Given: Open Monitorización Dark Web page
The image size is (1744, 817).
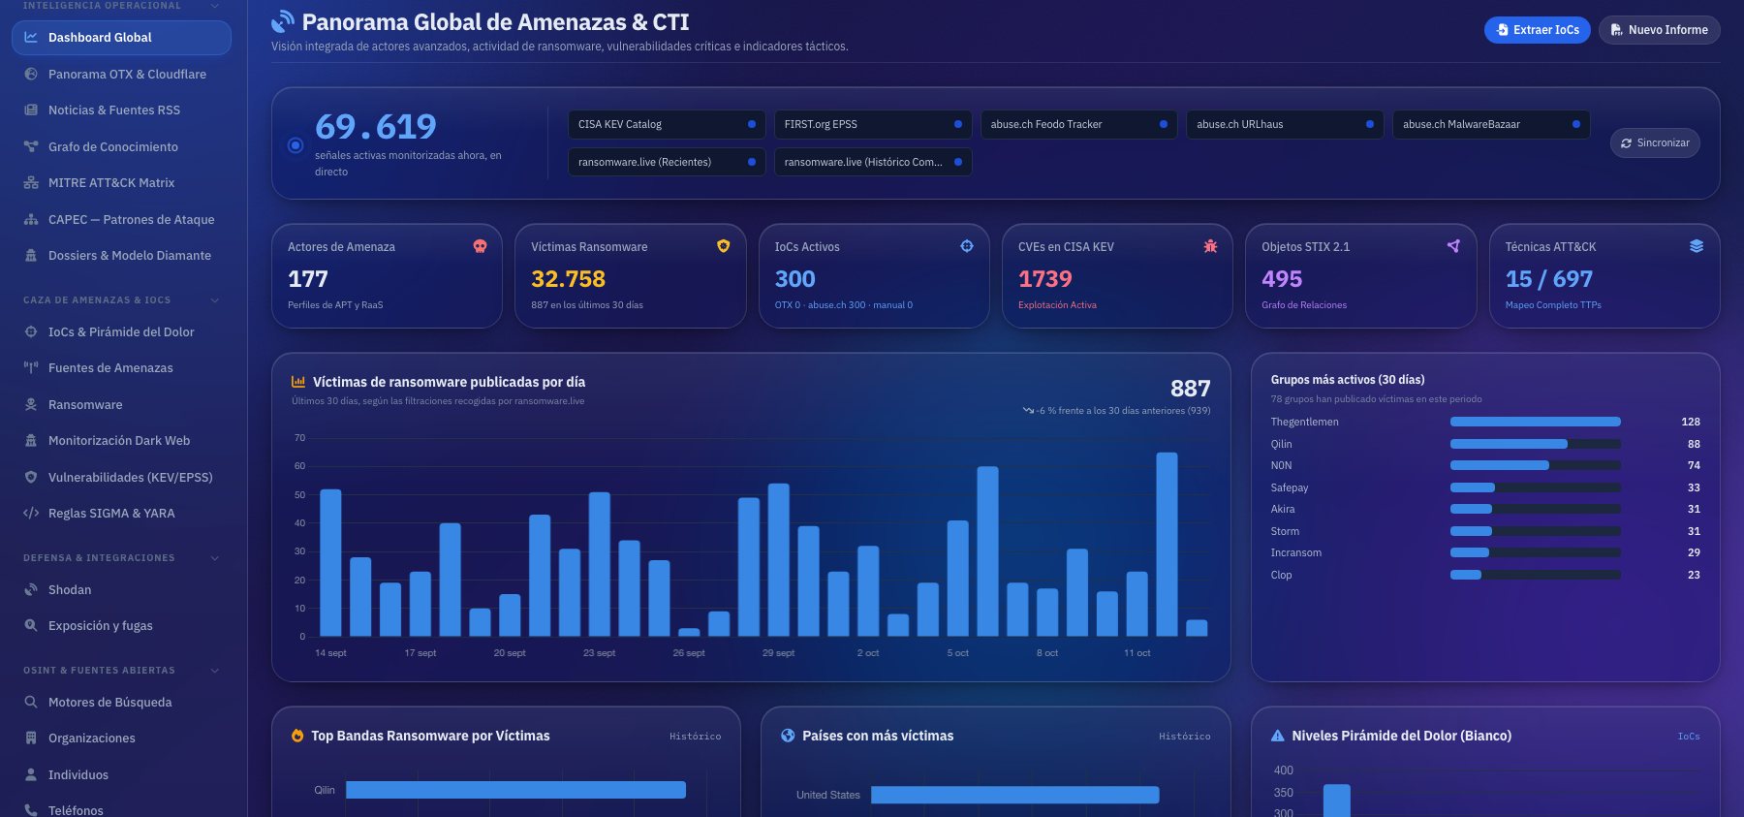Looking at the screenshot, I should point(121,441).
